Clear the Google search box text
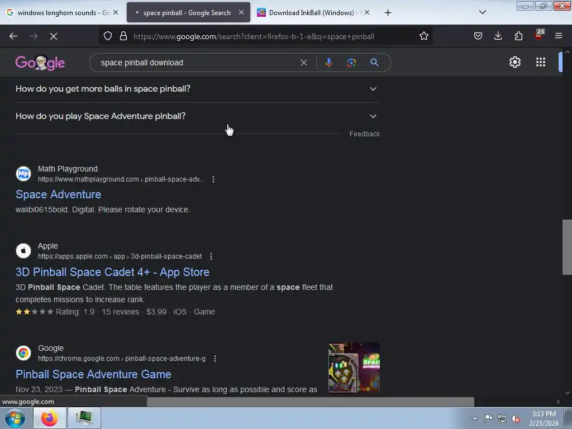Image resolution: width=572 pixels, height=429 pixels. [x=303, y=63]
